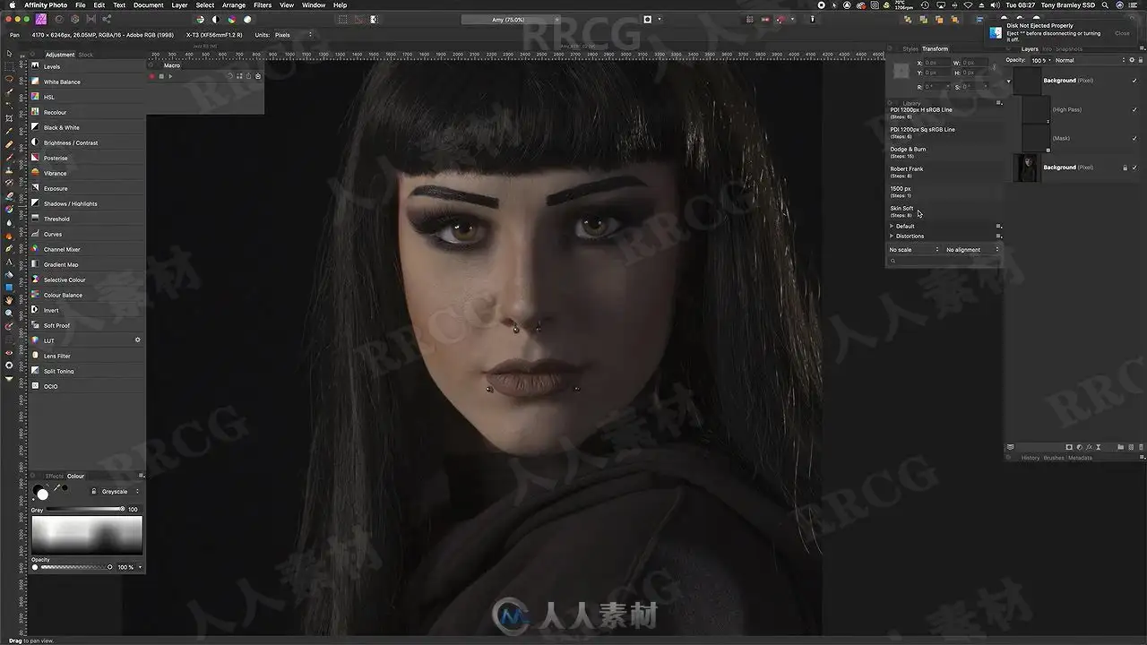1147x645 pixels.
Task: Open the Greyscale colour model dropdown
Action: (121, 492)
